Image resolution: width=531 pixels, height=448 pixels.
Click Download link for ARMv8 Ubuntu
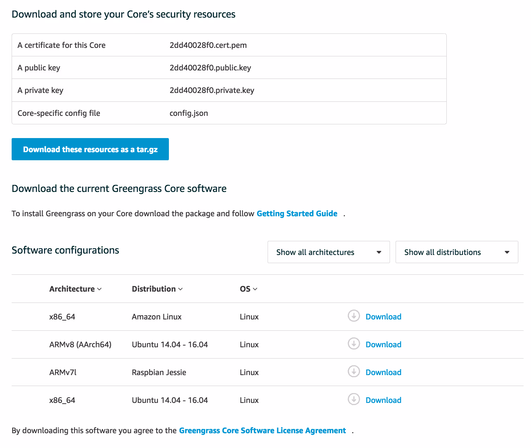(383, 344)
